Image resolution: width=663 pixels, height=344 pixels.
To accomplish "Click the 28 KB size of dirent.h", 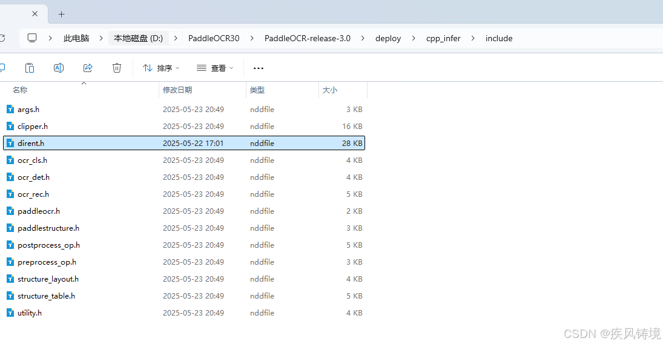I will click(x=352, y=144).
